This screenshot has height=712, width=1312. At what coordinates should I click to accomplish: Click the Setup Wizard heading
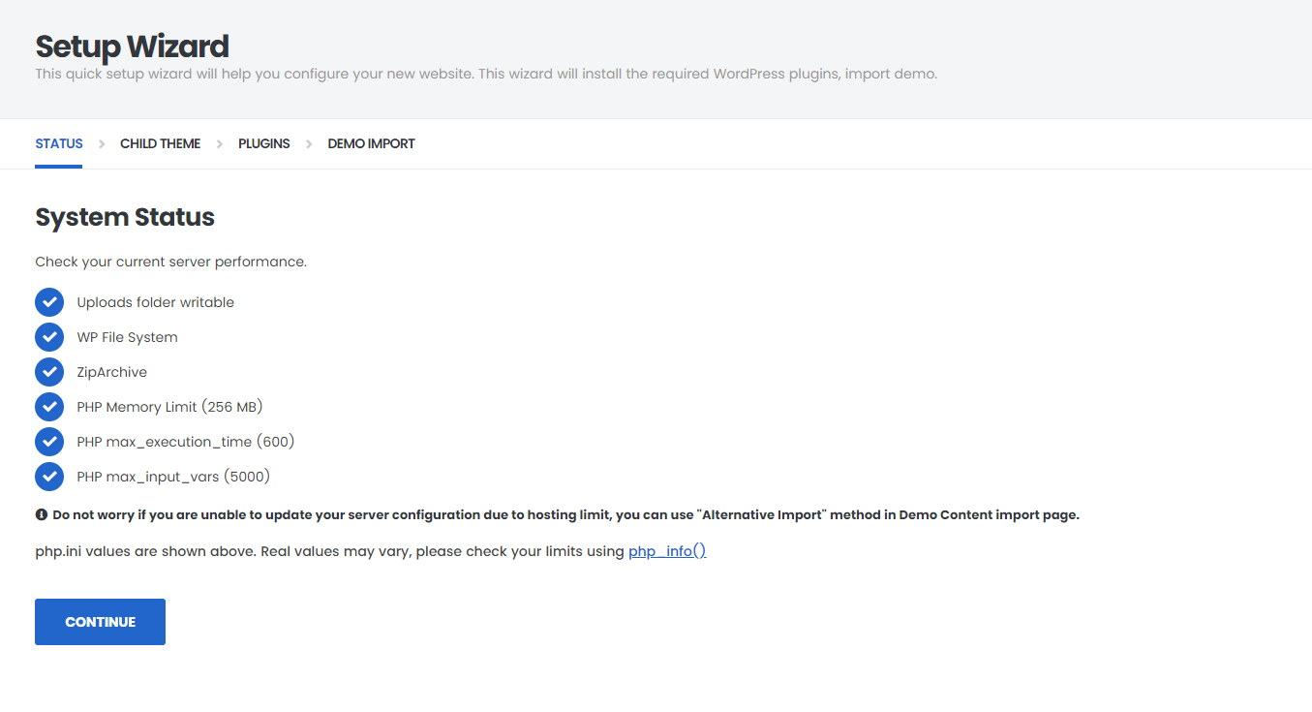tap(133, 46)
